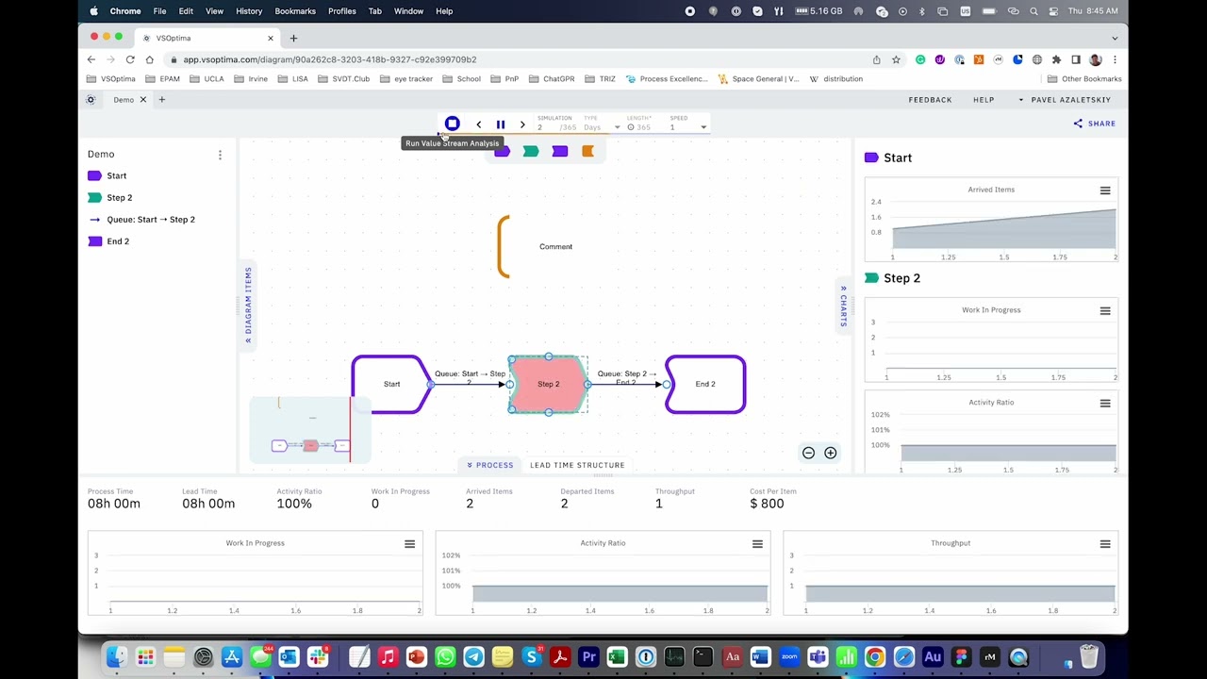Screen dimensions: 1207x679
Task: Click the diagram minimap thumbnail
Action: click(310, 429)
